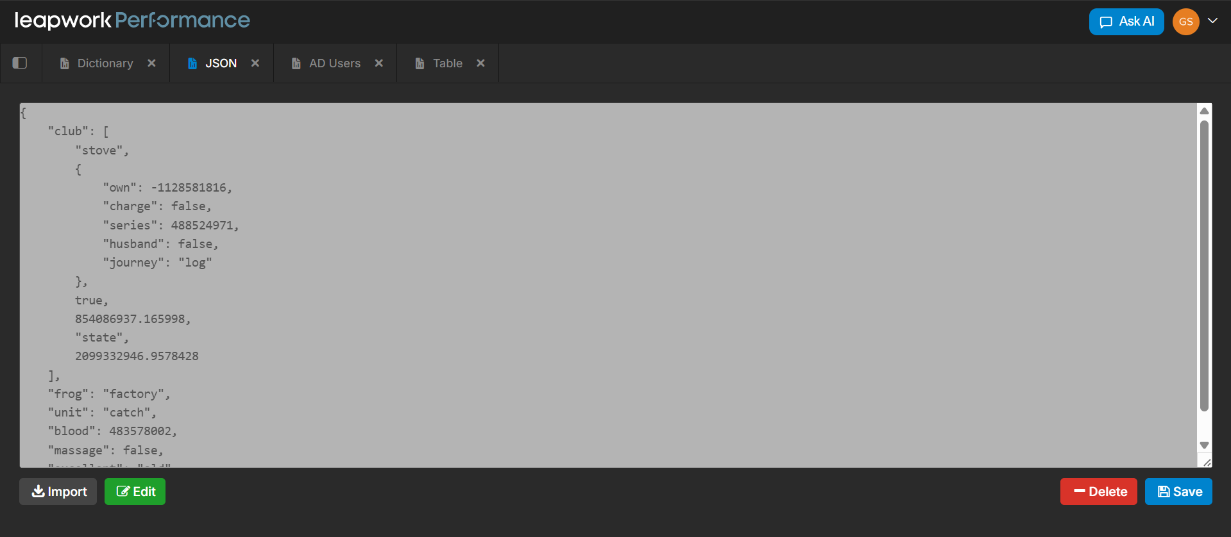Click the Dictionary tab file icon
The image size is (1231, 537).
pyautogui.click(x=64, y=63)
